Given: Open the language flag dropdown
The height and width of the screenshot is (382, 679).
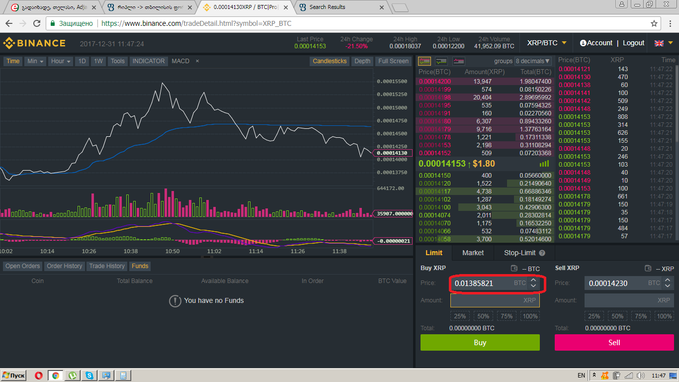Looking at the screenshot, I should click(x=663, y=43).
